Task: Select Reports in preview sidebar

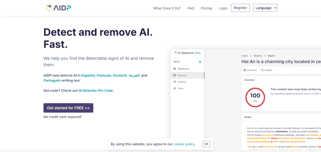Action: 187,76
